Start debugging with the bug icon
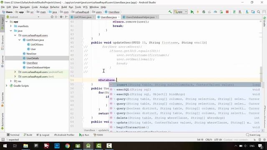 click(x=204, y=12)
